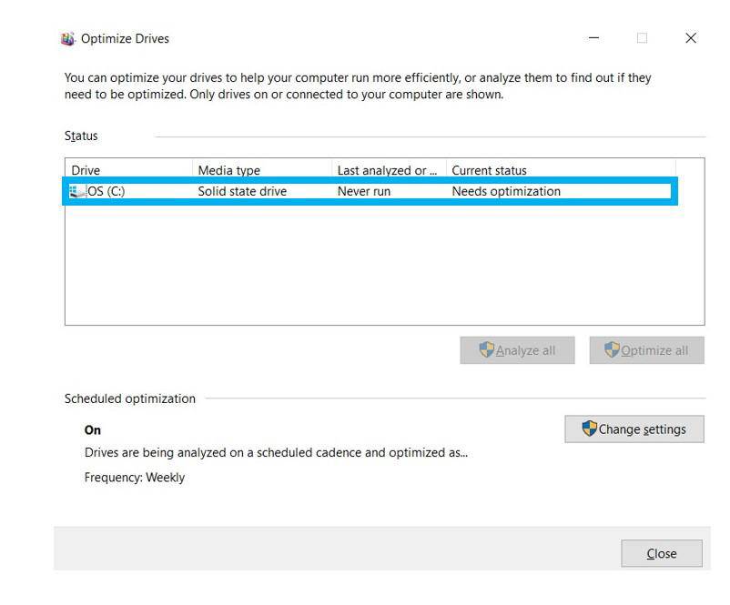The height and width of the screenshot is (605, 730).
Task: Click the Never run cell
Action: coord(363,191)
